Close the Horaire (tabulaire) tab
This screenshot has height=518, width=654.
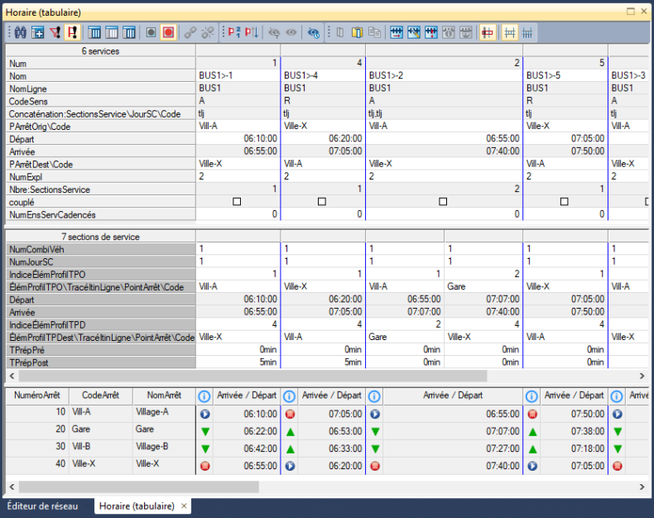point(184,506)
